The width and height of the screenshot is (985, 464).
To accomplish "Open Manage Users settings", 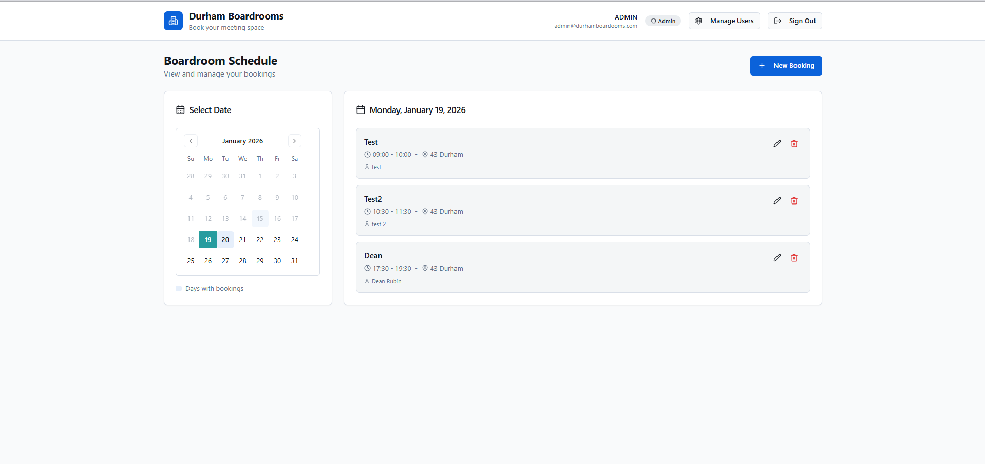I will point(724,21).
